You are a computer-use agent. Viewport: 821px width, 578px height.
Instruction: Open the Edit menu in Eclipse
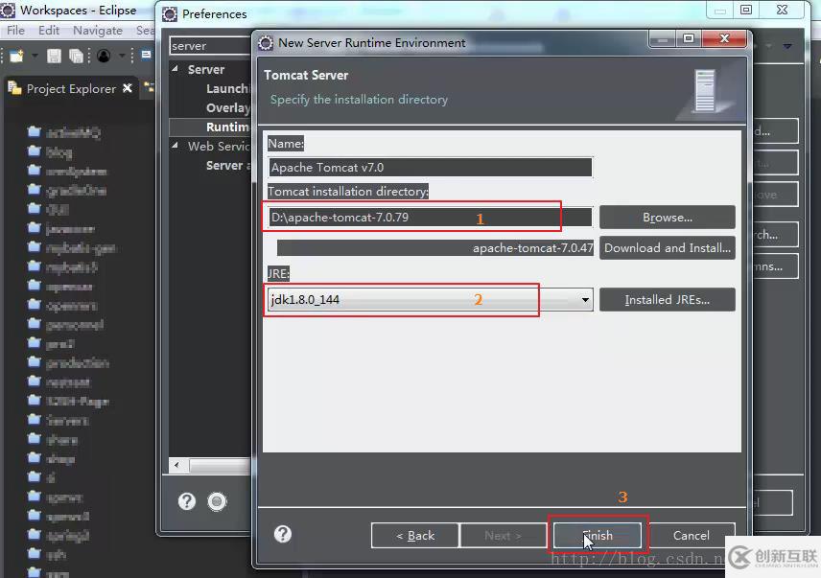click(49, 31)
